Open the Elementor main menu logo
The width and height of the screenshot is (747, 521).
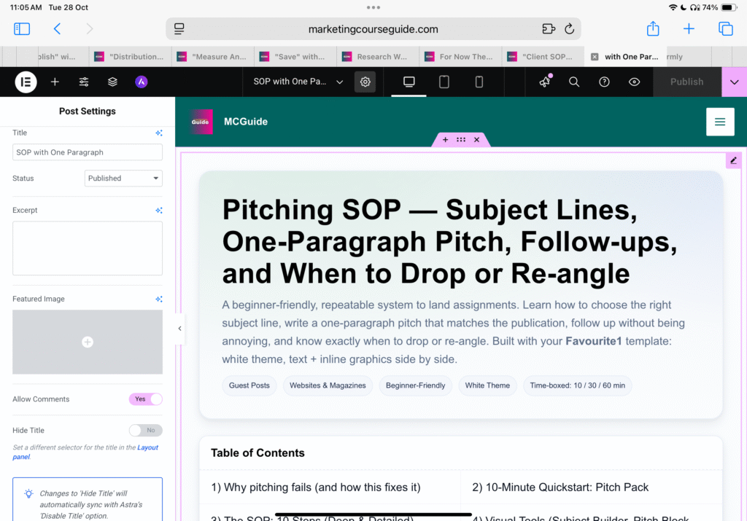(x=26, y=82)
